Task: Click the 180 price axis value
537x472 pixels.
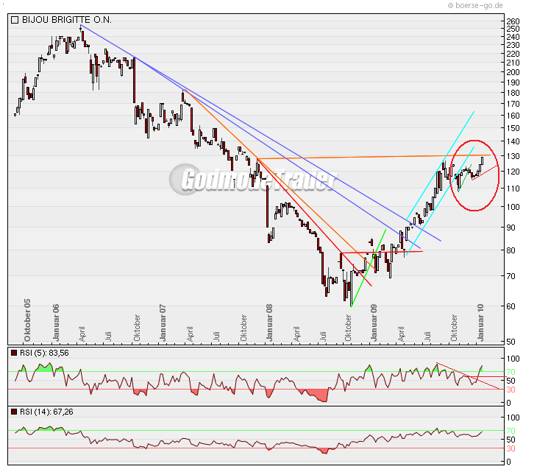Action: point(513,93)
